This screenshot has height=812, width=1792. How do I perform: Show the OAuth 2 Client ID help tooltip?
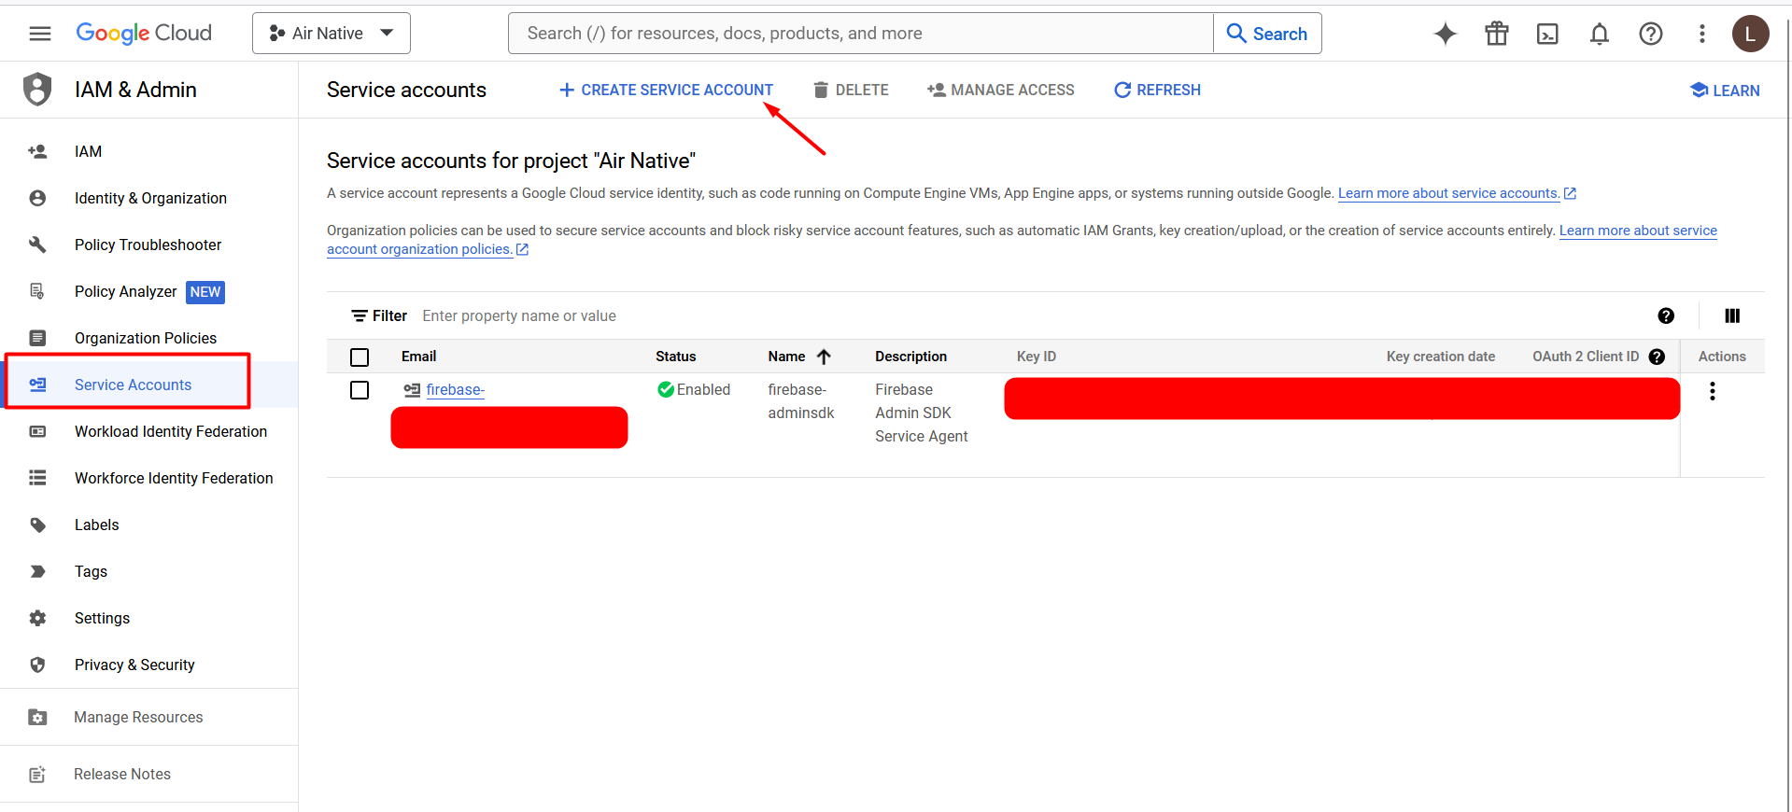1657,357
